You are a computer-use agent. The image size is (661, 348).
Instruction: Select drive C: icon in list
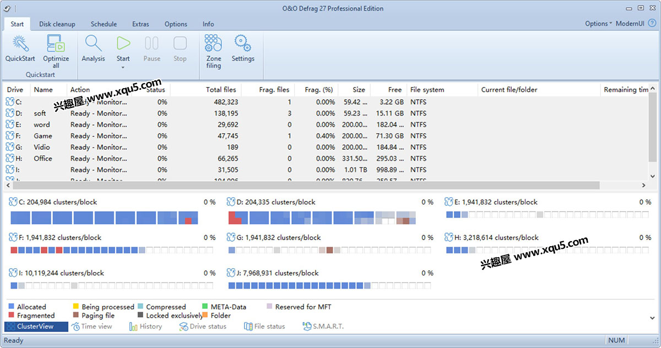tap(10, 102)
